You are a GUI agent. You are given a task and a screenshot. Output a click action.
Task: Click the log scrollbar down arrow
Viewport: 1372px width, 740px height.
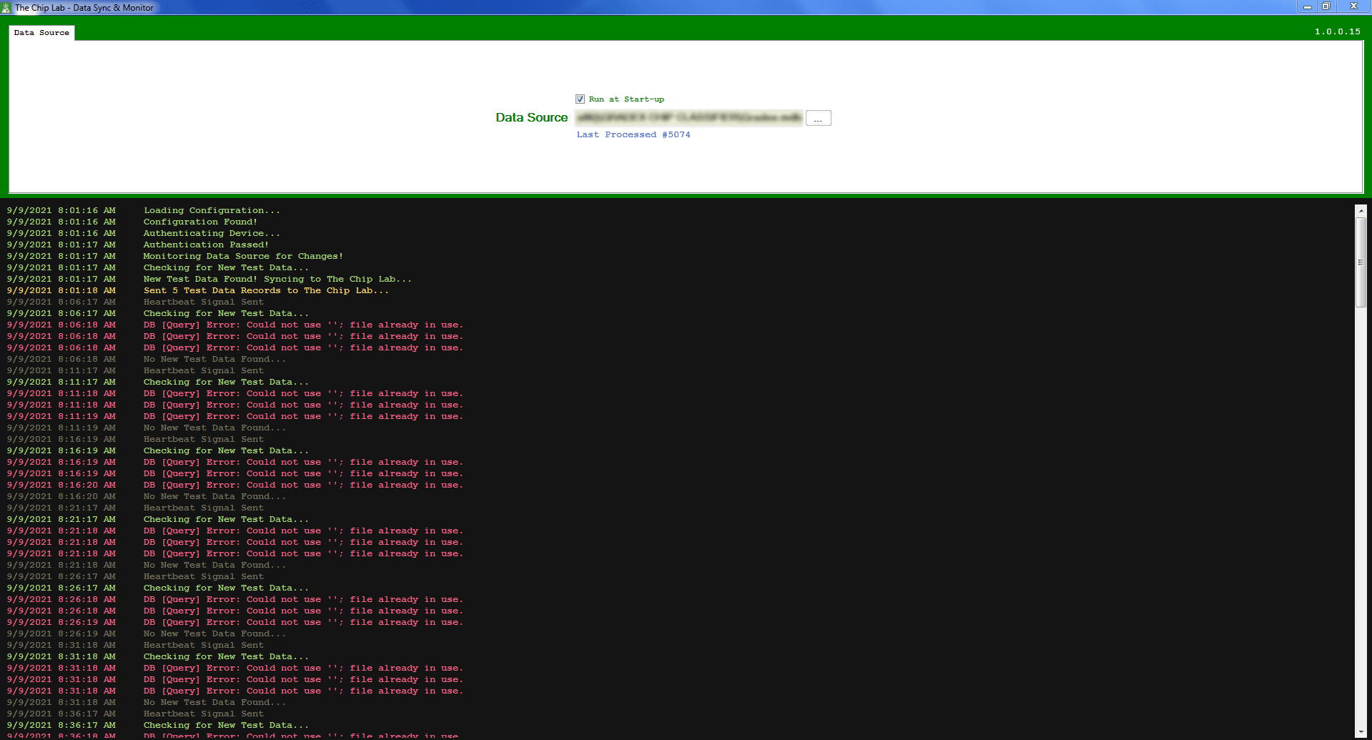(x=1361, y=733)
